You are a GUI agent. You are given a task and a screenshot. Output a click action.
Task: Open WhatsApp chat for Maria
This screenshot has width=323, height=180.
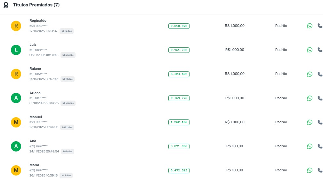[x=310, y=170]
